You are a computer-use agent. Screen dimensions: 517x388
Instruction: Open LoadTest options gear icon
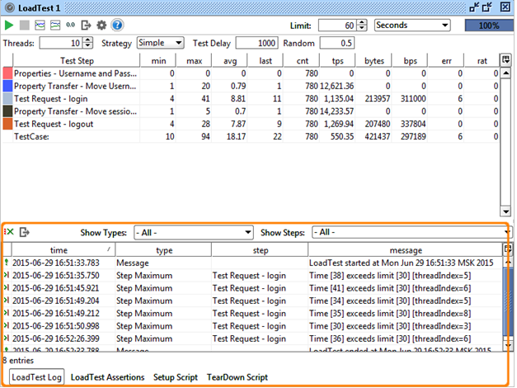tap(101, 25)
